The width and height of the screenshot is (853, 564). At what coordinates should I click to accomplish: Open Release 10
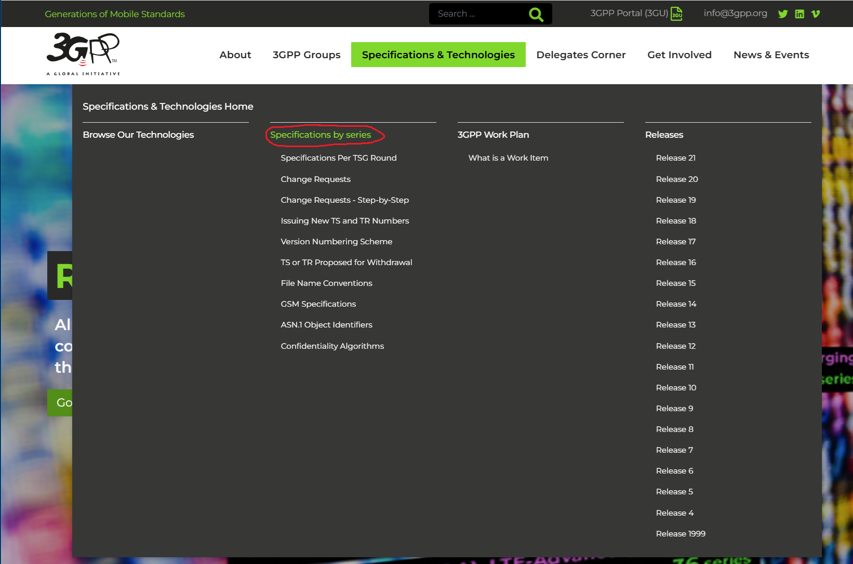coord(676,388)
